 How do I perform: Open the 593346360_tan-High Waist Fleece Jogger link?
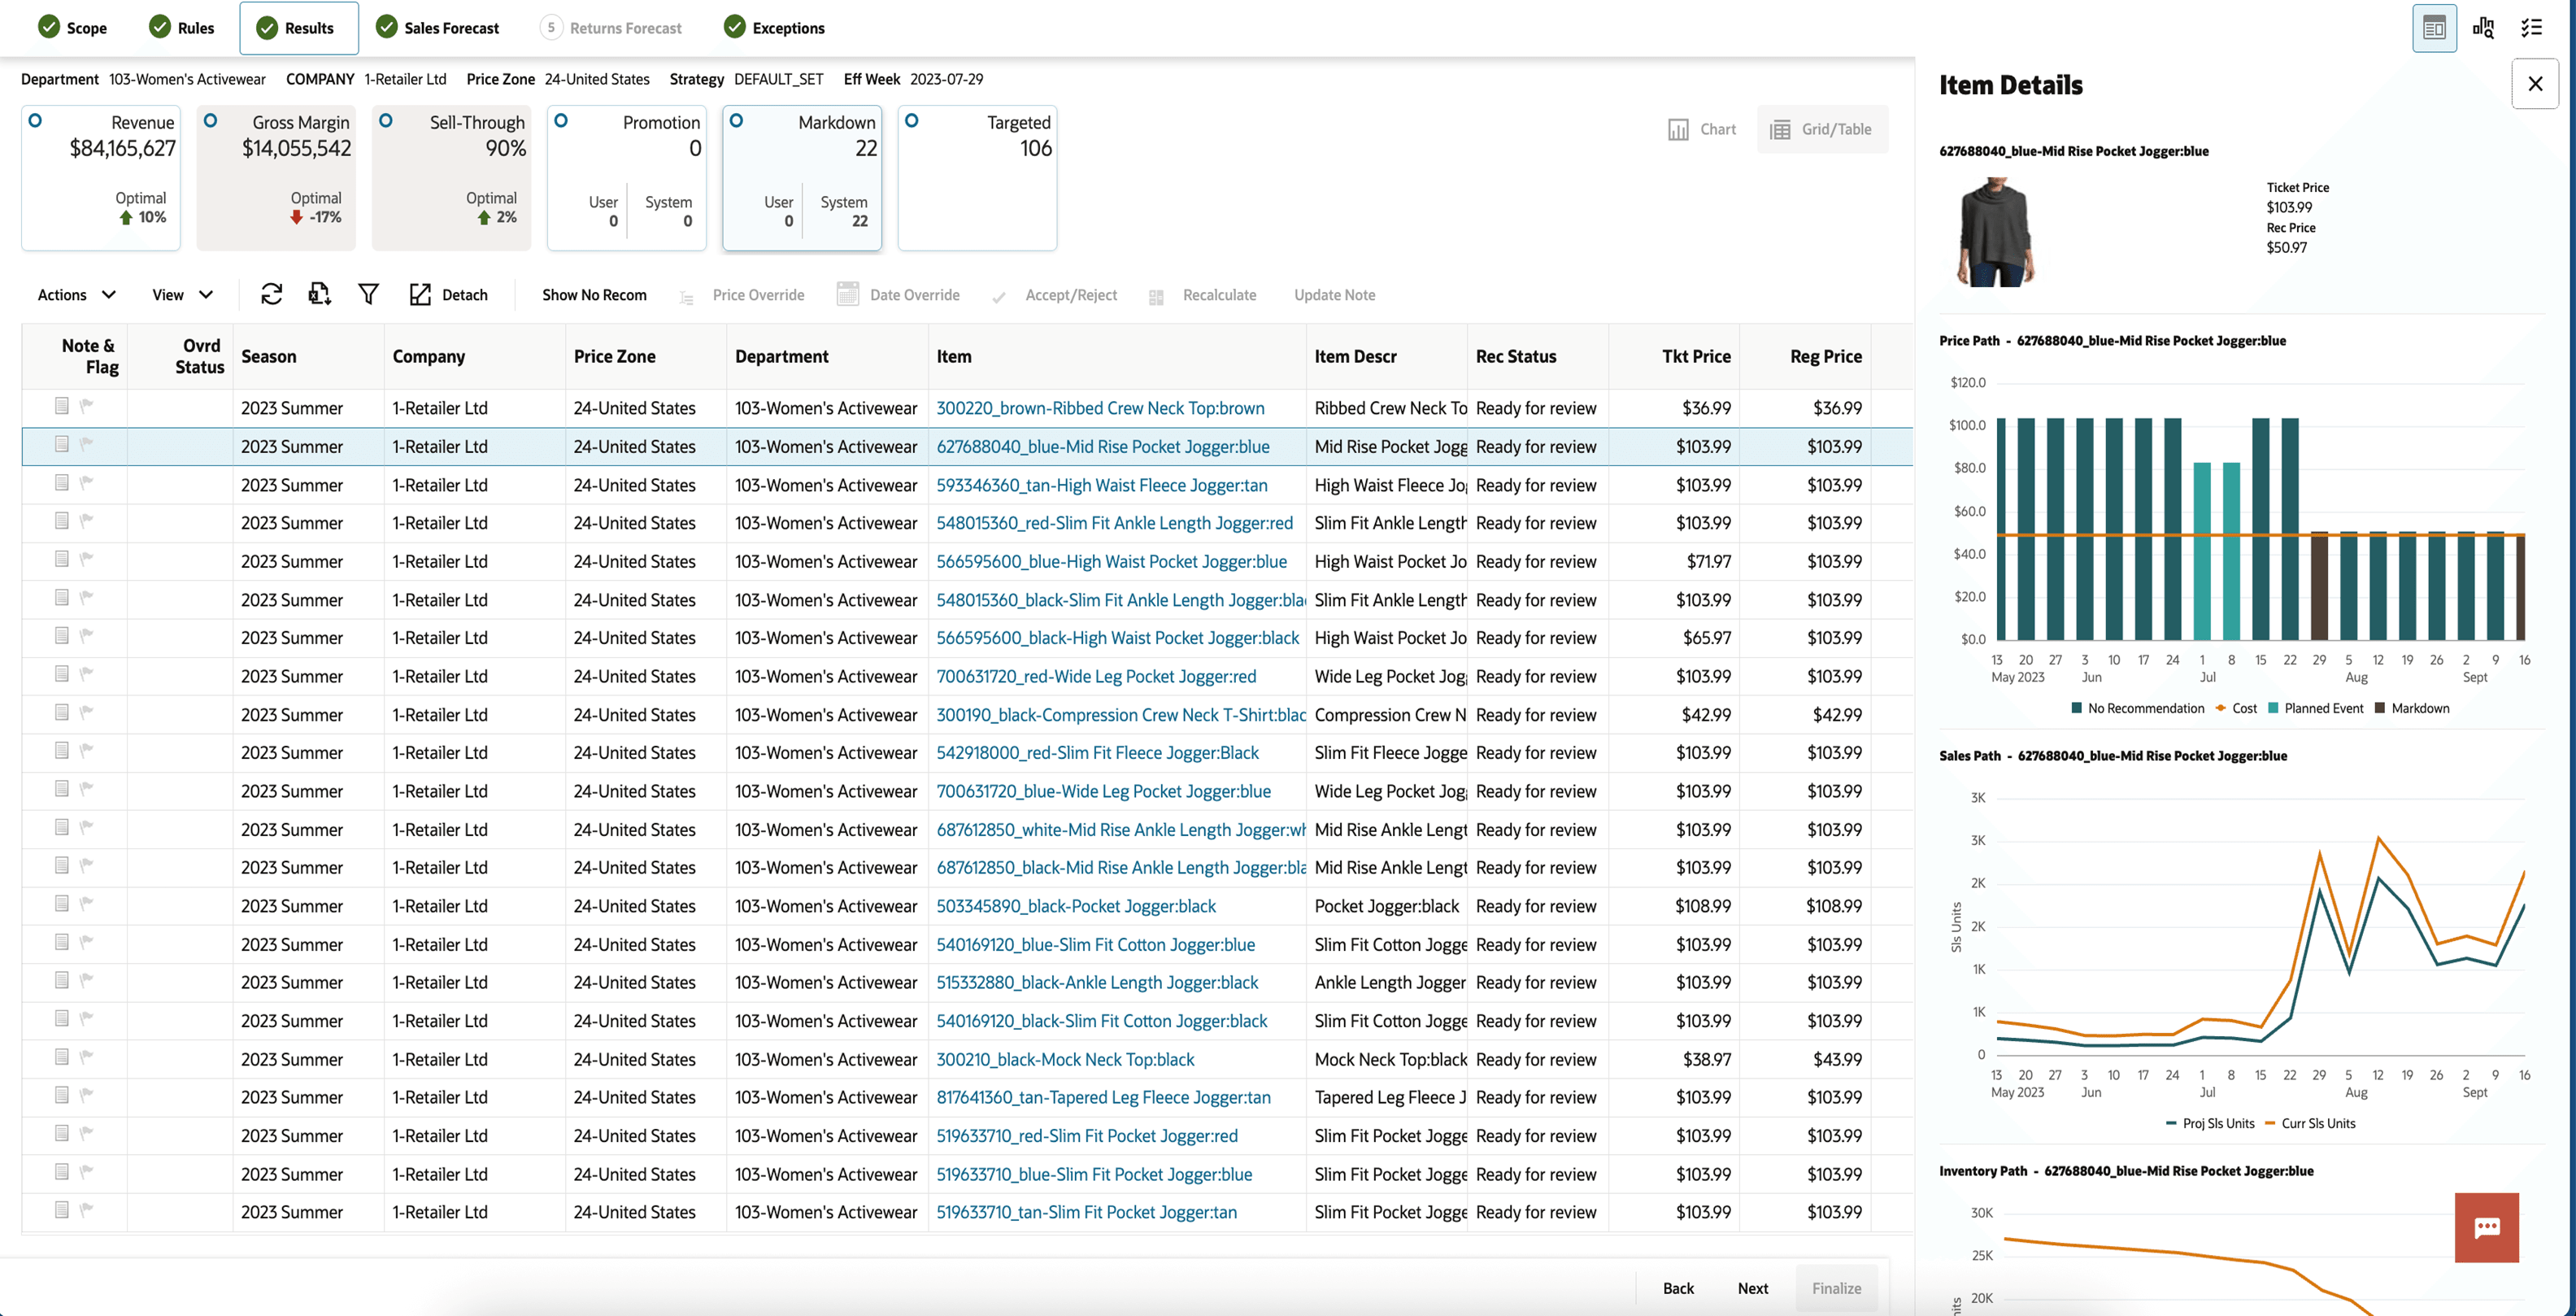point(1101,485)
